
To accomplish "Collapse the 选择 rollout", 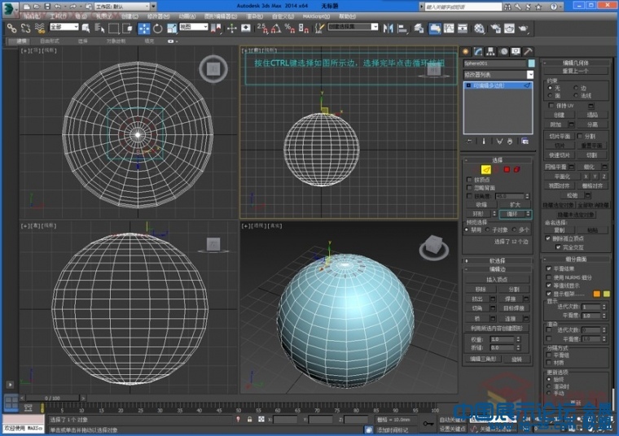I will (x=498, y=160).
